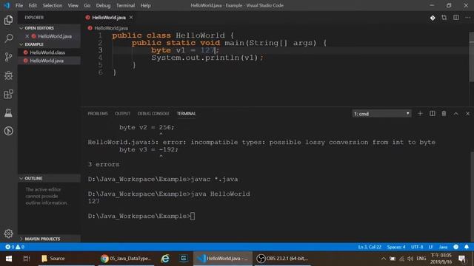Open the Windows Start menu
Viewport: 474px width, 266px height.
[9, 259]
